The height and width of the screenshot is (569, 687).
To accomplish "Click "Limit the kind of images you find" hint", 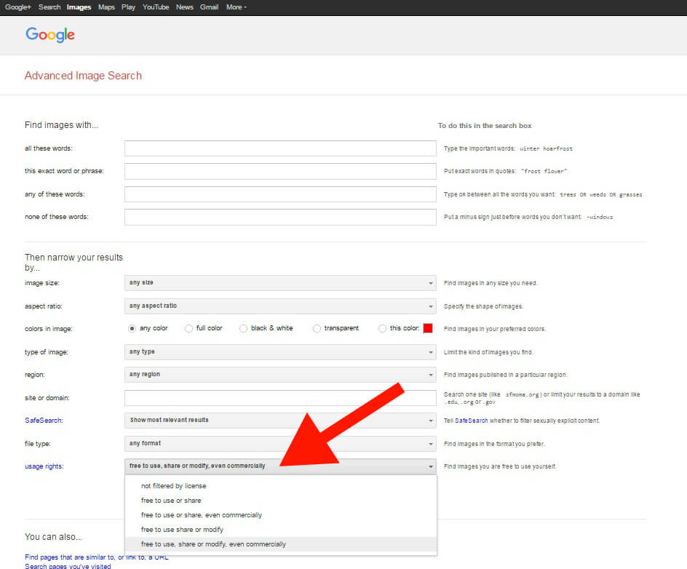I will point(488,352).
